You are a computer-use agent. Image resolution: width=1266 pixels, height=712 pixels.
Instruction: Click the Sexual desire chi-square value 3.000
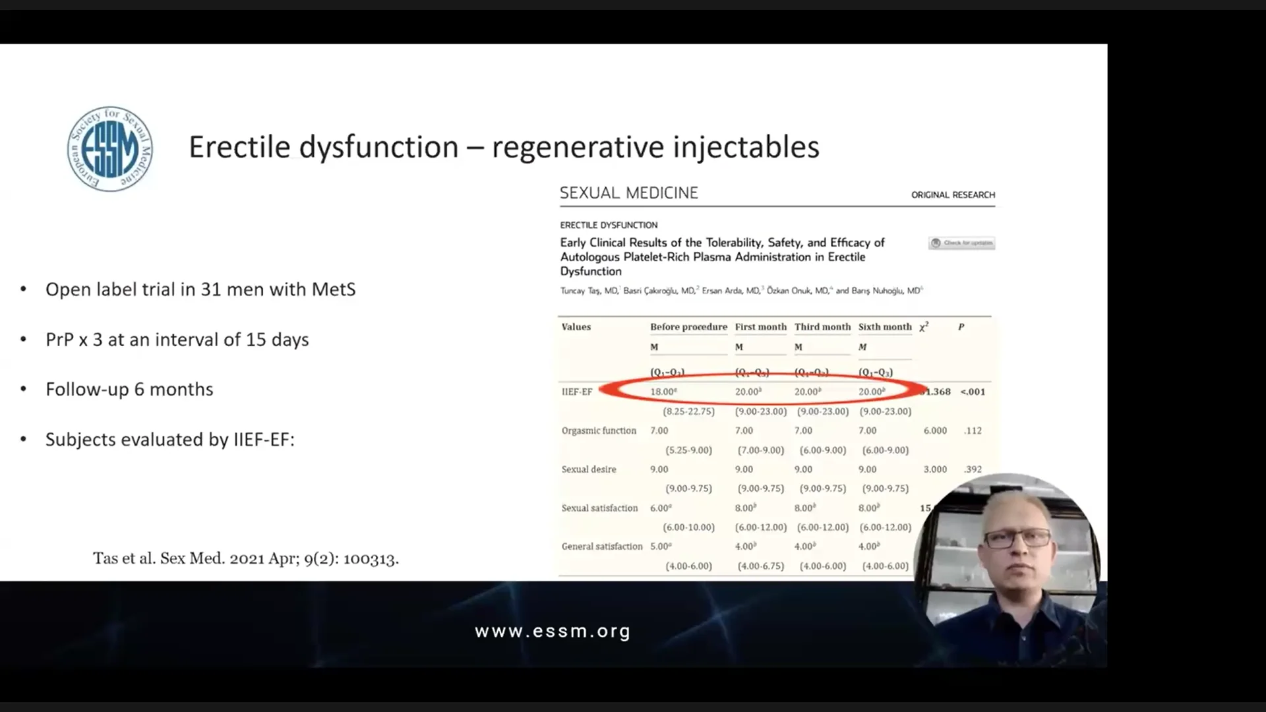pos(935,469)
